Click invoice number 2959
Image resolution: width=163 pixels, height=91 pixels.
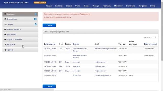click(61, 49)
